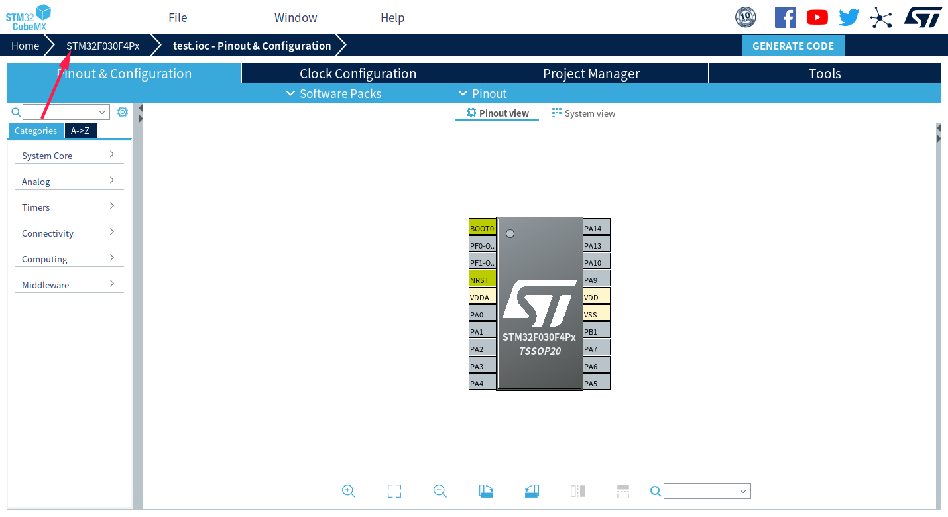Select the zoom out tool
Viewport: 948px width, 517px height.
tap(440, 491)
